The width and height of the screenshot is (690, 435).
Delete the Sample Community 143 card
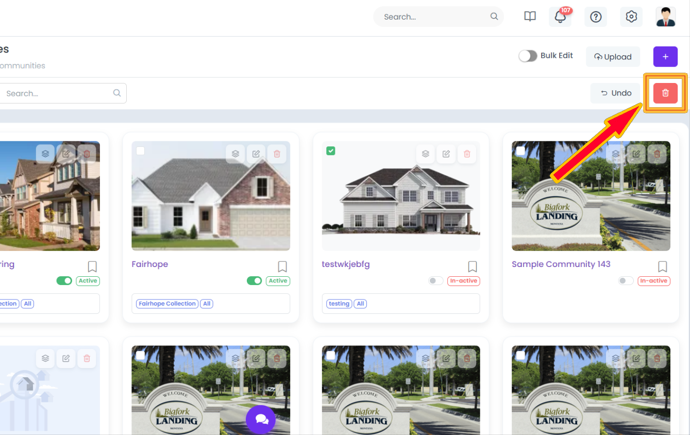tap(657, 154)
